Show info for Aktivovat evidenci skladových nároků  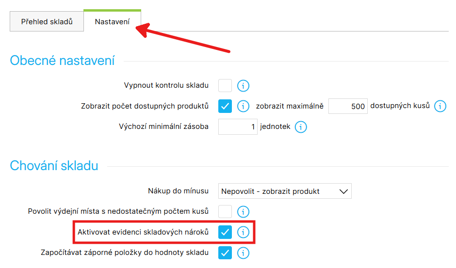pos(243,232)
